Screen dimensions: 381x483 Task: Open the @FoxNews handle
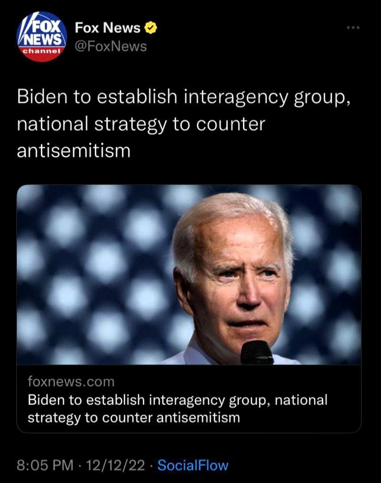coord(110,47)
